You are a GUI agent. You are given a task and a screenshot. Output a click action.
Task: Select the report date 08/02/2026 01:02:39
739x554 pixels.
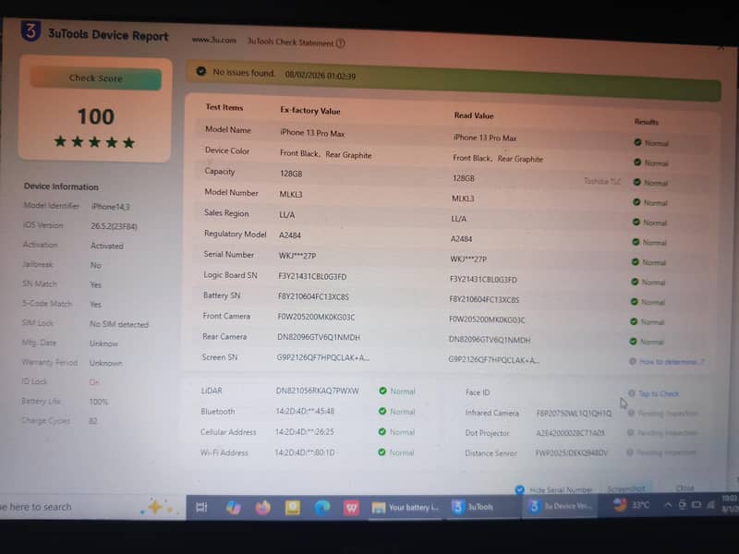tap(321, 76)
